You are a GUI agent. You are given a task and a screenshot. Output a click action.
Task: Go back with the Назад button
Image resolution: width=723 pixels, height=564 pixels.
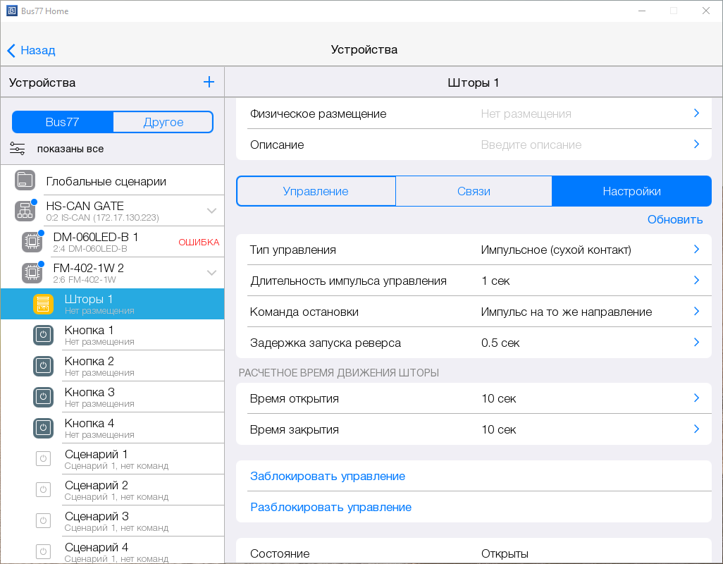32,50
